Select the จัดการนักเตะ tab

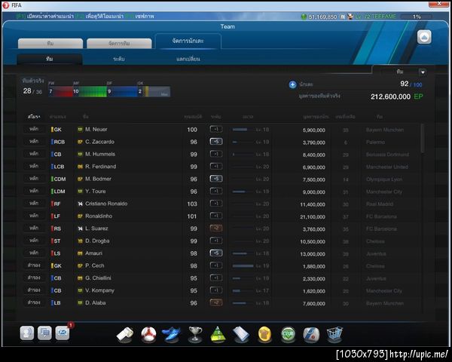coord(188,41)
